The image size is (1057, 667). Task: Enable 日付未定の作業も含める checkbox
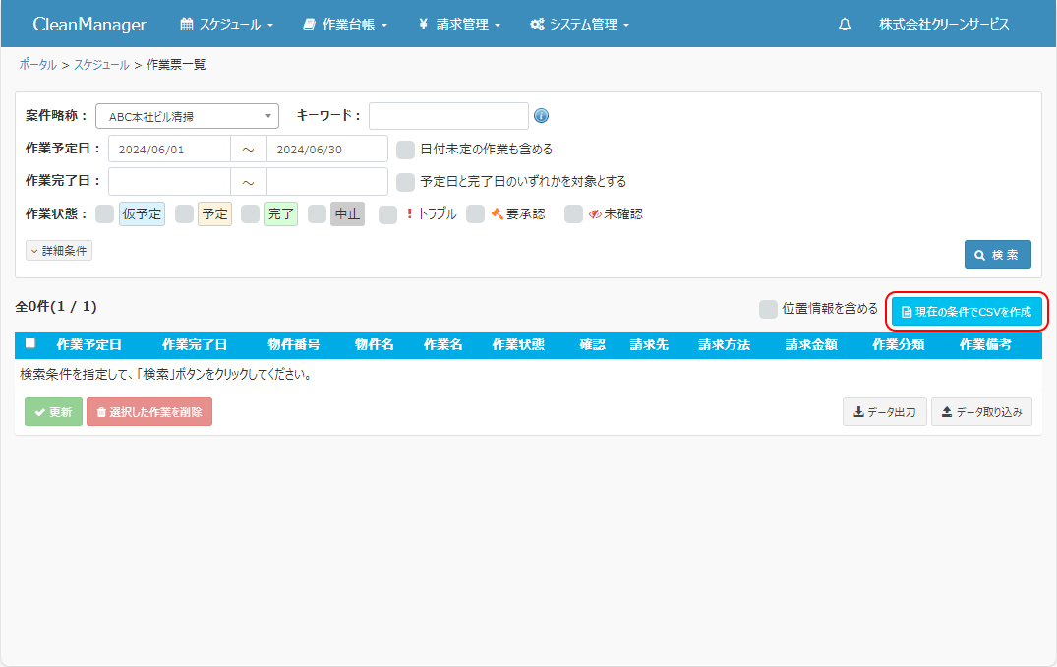coord(405,150)
